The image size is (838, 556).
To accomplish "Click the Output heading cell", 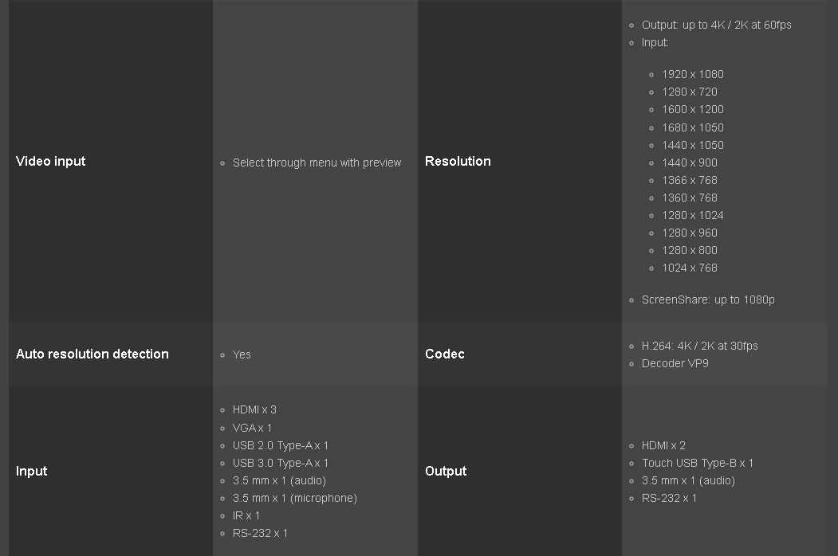I will click(x=446, y=471).
